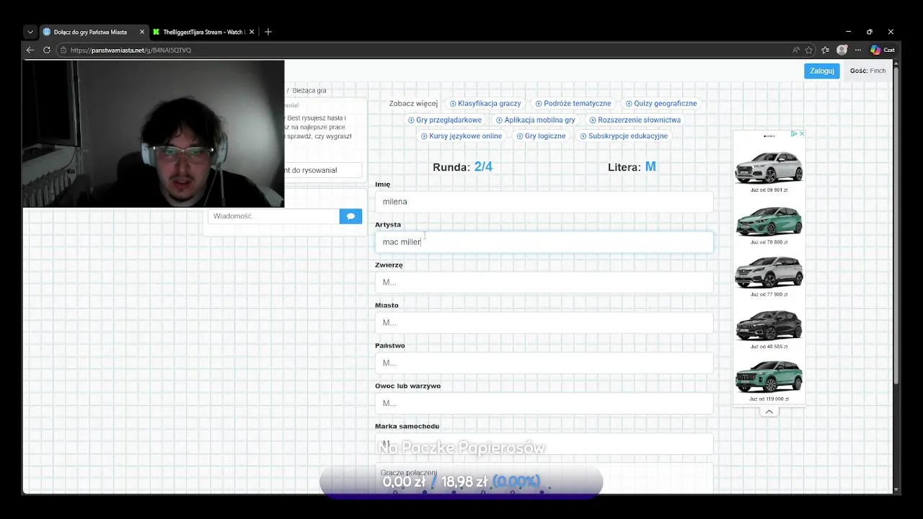Click the dark crossover ad priced 48 585 zł
The image size is (923, 519).
[x=769, y=326]
